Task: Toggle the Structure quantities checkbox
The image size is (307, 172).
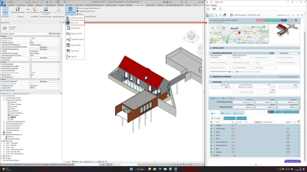Action: [x=229, y=72]
